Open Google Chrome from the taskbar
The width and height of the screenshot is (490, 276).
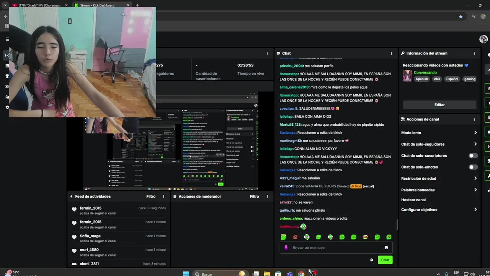[301, 274]
